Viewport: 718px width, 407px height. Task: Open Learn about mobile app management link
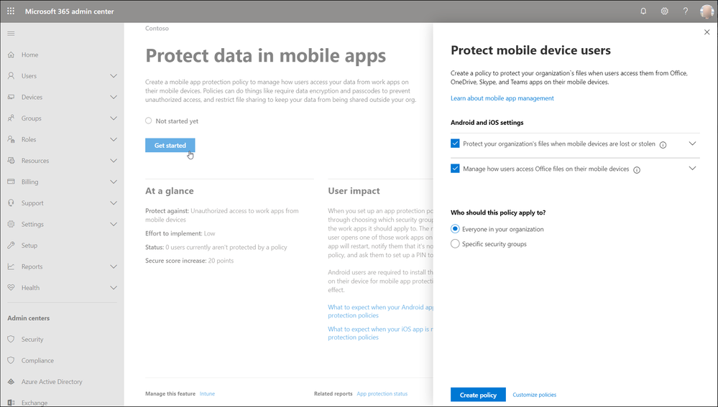pyautogui.click(x=502, y=98)
